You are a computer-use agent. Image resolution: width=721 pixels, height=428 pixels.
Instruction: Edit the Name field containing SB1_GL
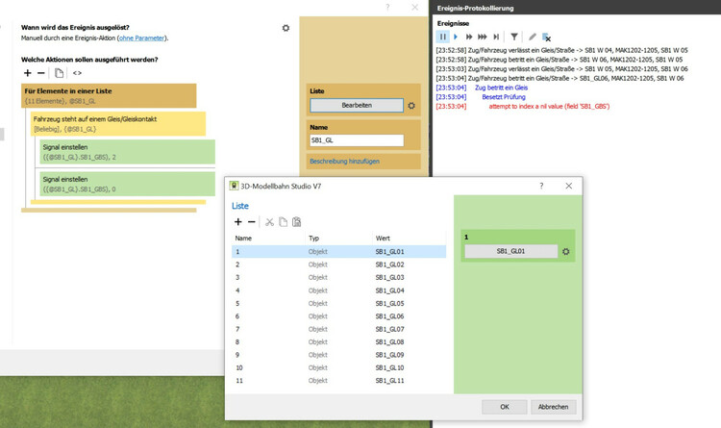pyautogui.click(x=357, y=140)
